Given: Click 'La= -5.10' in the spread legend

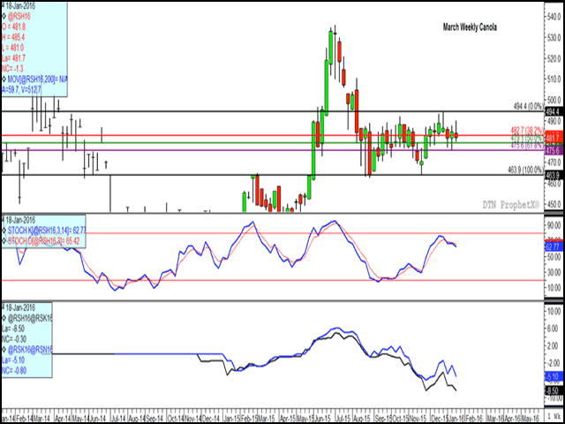Looking at the screenshot, I should [x=13, y=360].
